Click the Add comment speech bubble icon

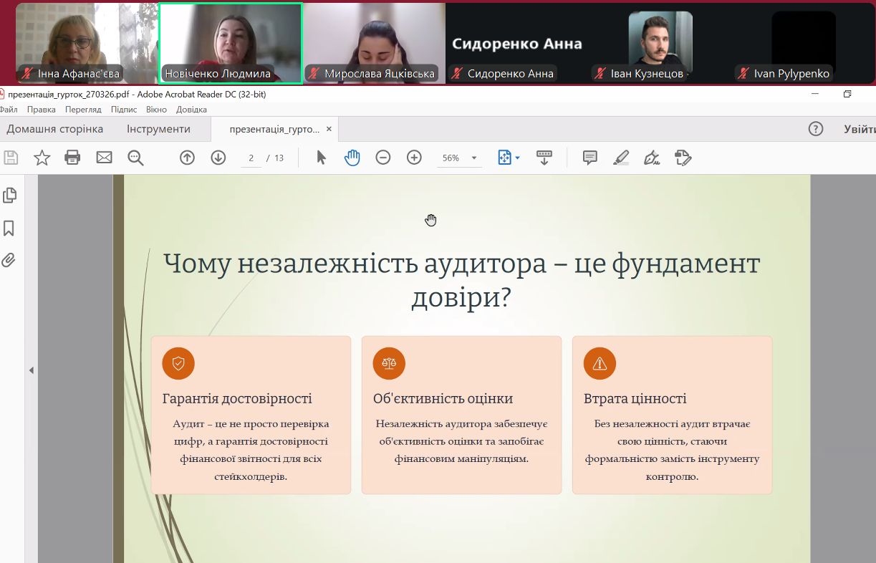pos(590,158)
